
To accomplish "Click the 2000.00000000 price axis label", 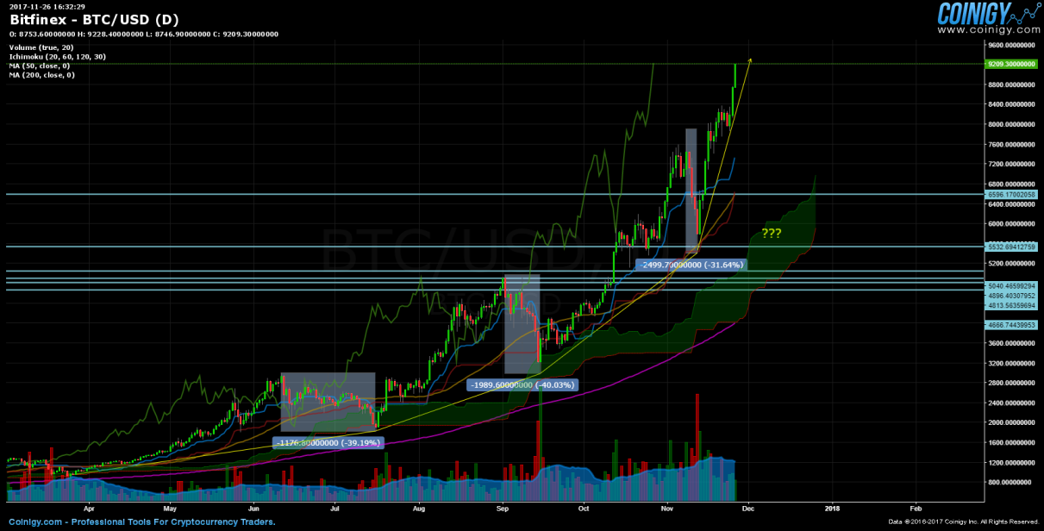I will point(1012,422).
